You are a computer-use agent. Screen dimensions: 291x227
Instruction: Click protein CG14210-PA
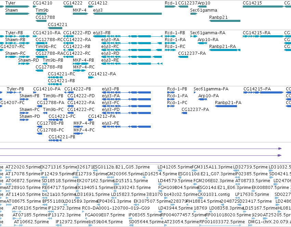35,92
